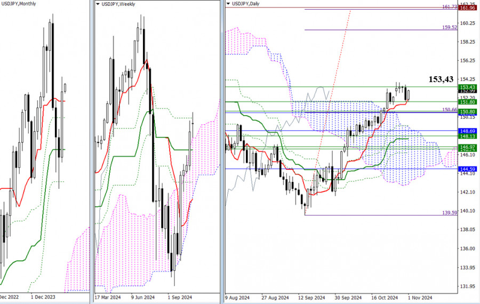This screenshot has width=480, height=304.
Task: Click the 133.95 price scale value
Action: click(467, 268)
